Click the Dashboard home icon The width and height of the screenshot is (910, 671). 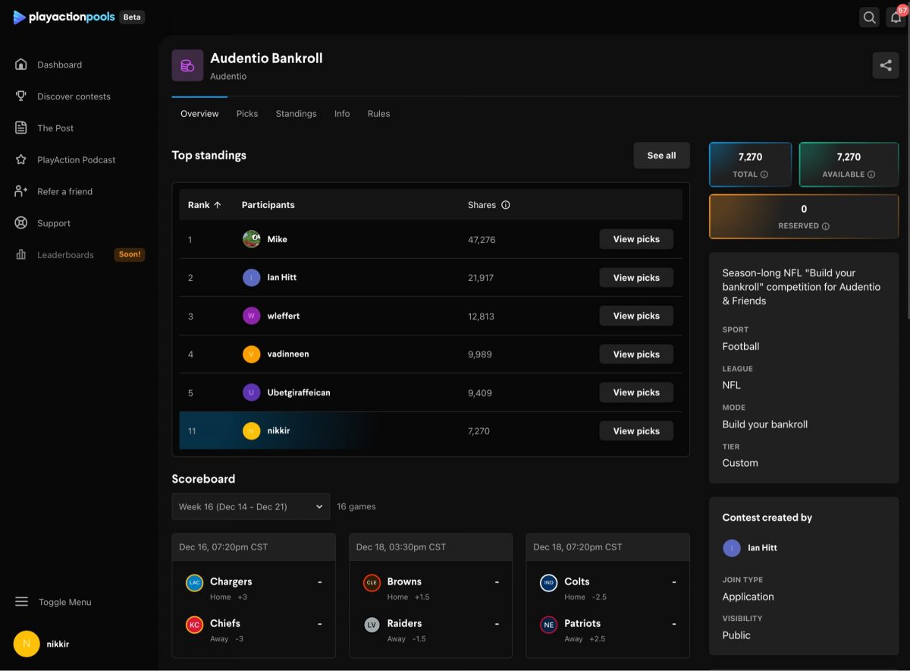click(21, 65)
